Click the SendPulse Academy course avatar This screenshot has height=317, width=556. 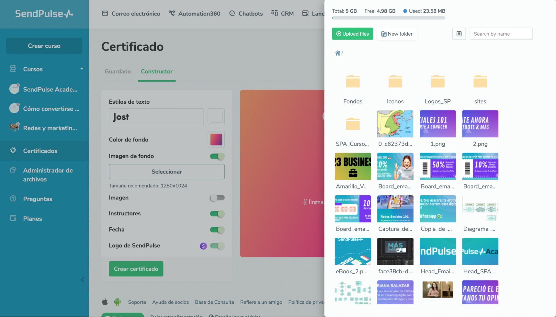pyautogui.click(x=14, y=89)
